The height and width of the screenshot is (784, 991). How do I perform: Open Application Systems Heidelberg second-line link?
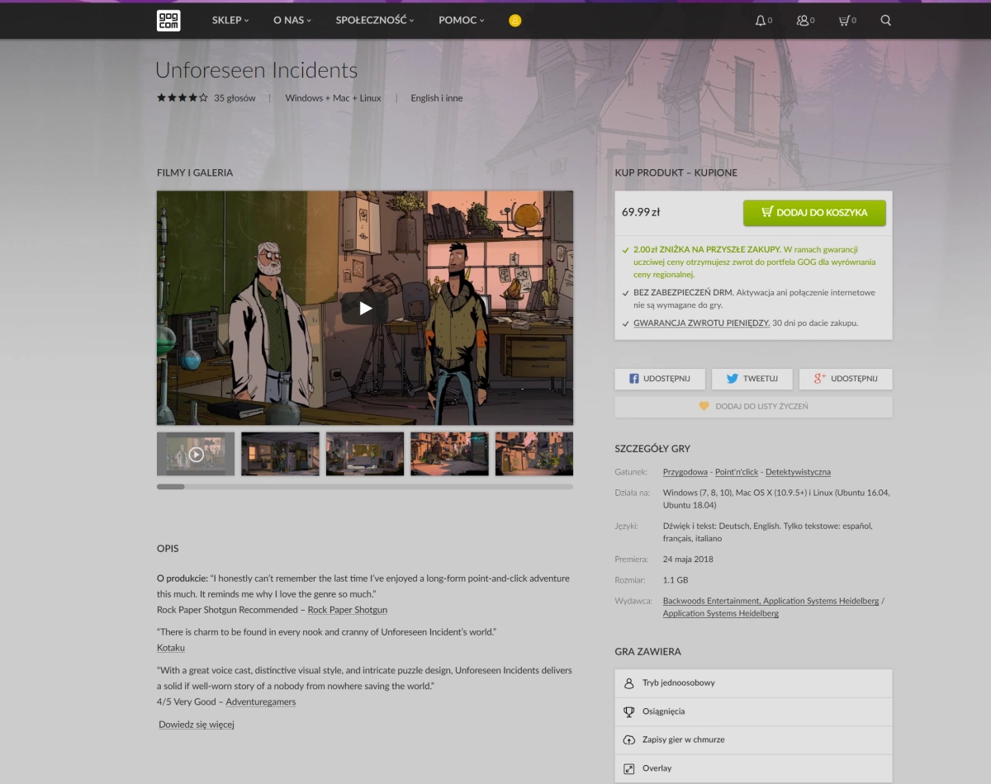[721, 613]
